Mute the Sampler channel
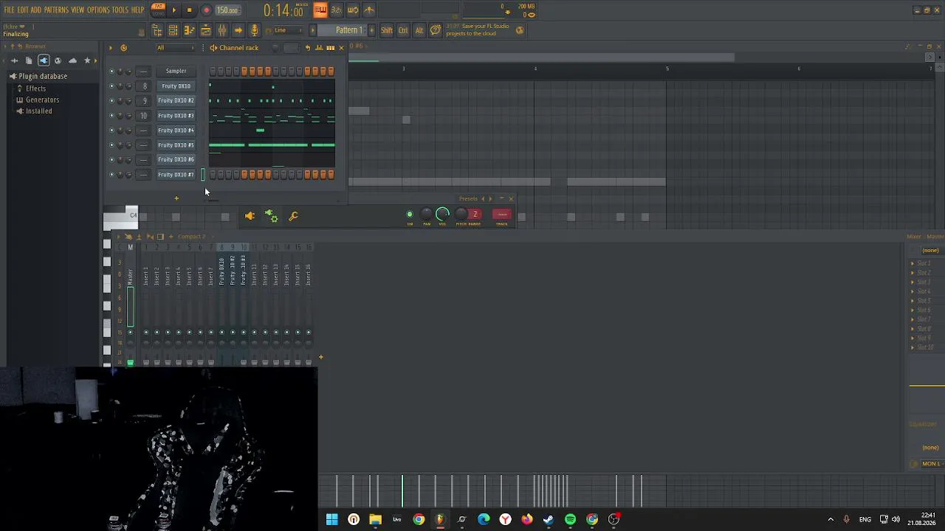The image size is (945, 531). [x=111, y=72]
